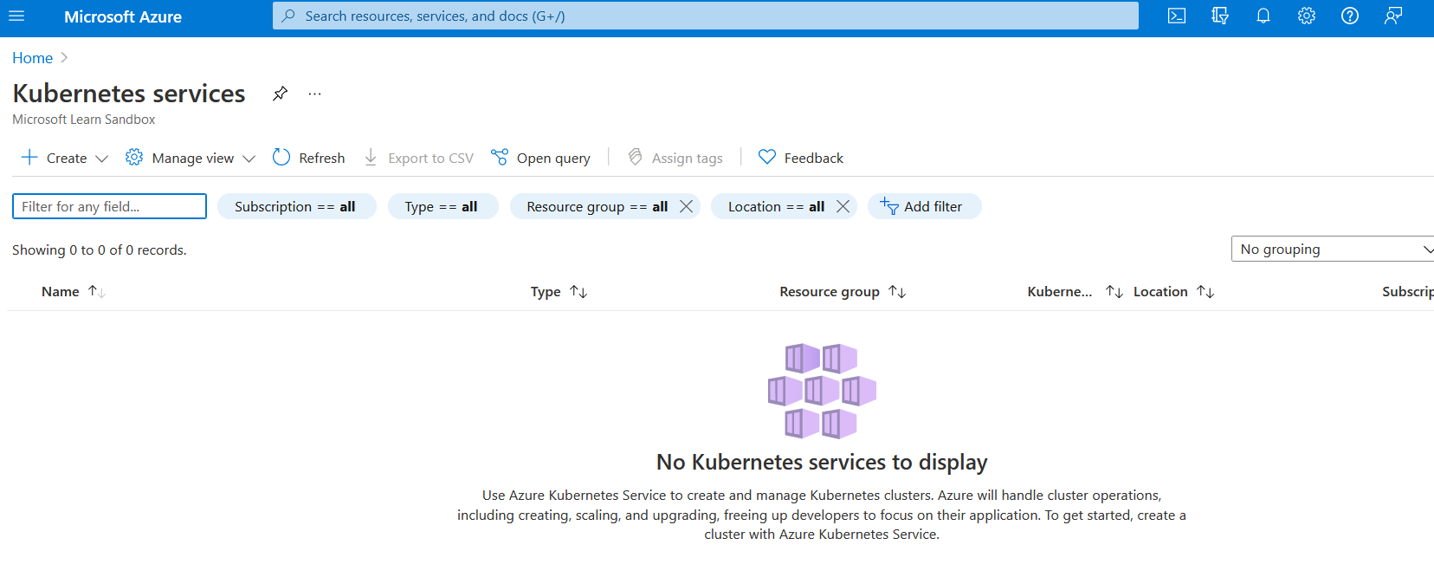
Task: Open the Directories and subscriptions filter icon
Action: pyautogui.click(x=1220, y=16)
